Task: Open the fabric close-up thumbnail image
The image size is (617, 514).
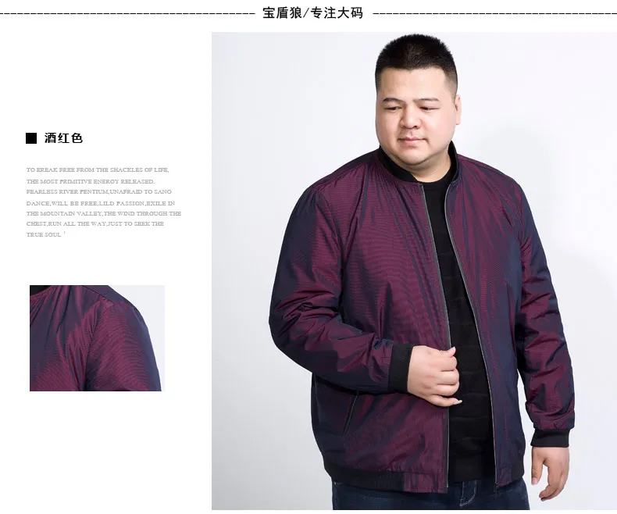Action: 97,338
